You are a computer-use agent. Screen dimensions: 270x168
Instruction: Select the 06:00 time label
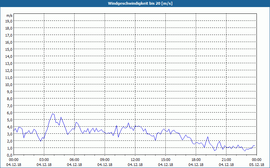(x=74, y=160)
